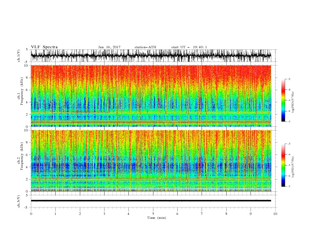
Task: Click the date "Jun. 16, 2017"
Action: tap(109, 47)
